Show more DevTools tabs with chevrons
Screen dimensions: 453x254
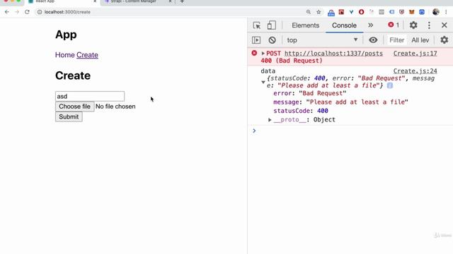[x=370, y=25]
